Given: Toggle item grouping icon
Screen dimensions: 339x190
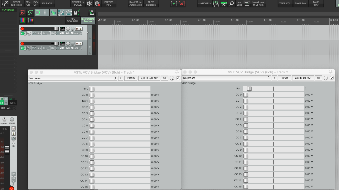Looking at the screenshot, I should [x=53, y=12].
